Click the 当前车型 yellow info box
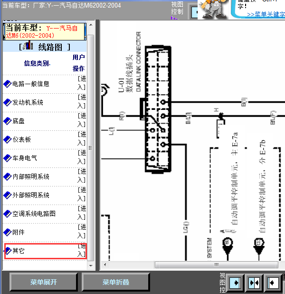Viewport: 285px width, 294px height. (45, 31)
